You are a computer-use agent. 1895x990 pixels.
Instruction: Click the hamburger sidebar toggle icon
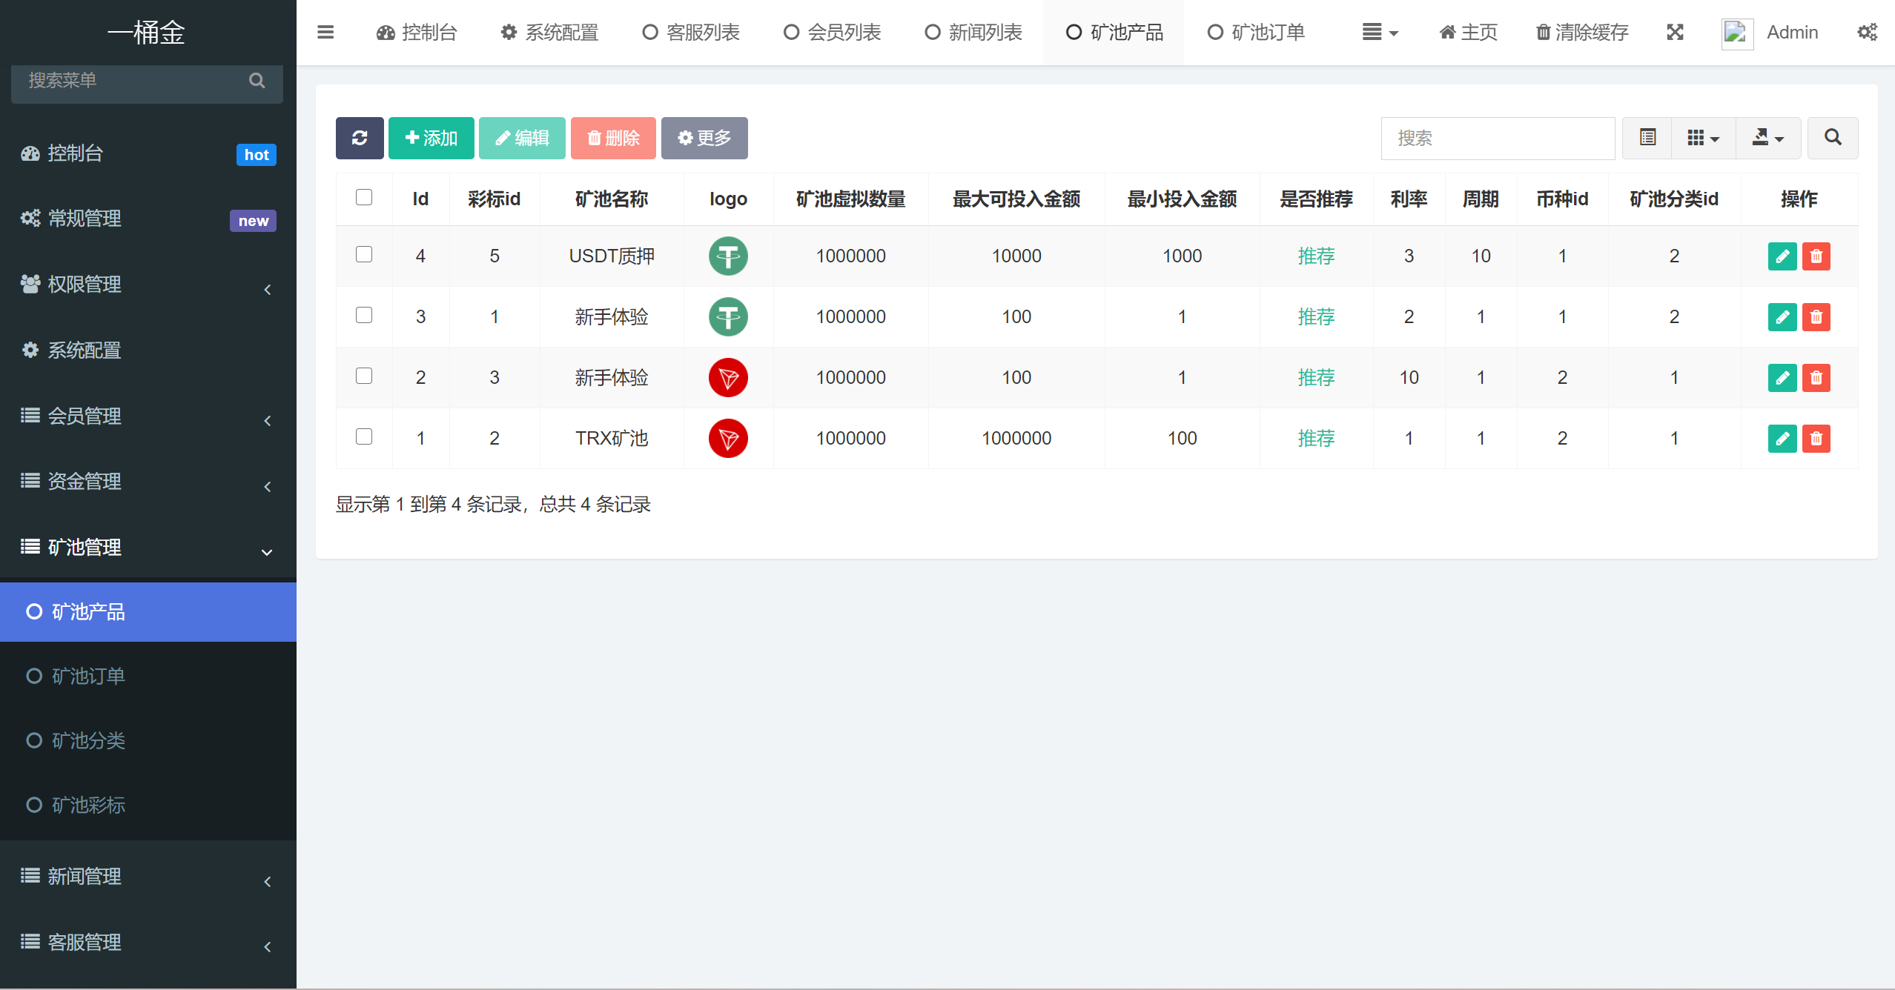pos(325,33)
